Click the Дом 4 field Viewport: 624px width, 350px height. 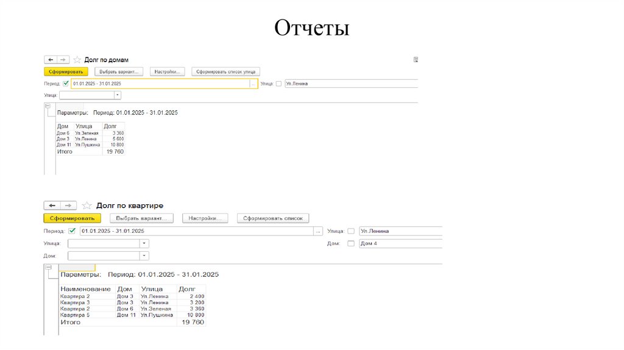click(x=400, y=243)
